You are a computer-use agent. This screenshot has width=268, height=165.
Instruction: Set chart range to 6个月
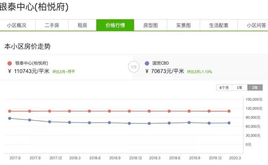tap(224, 88)
